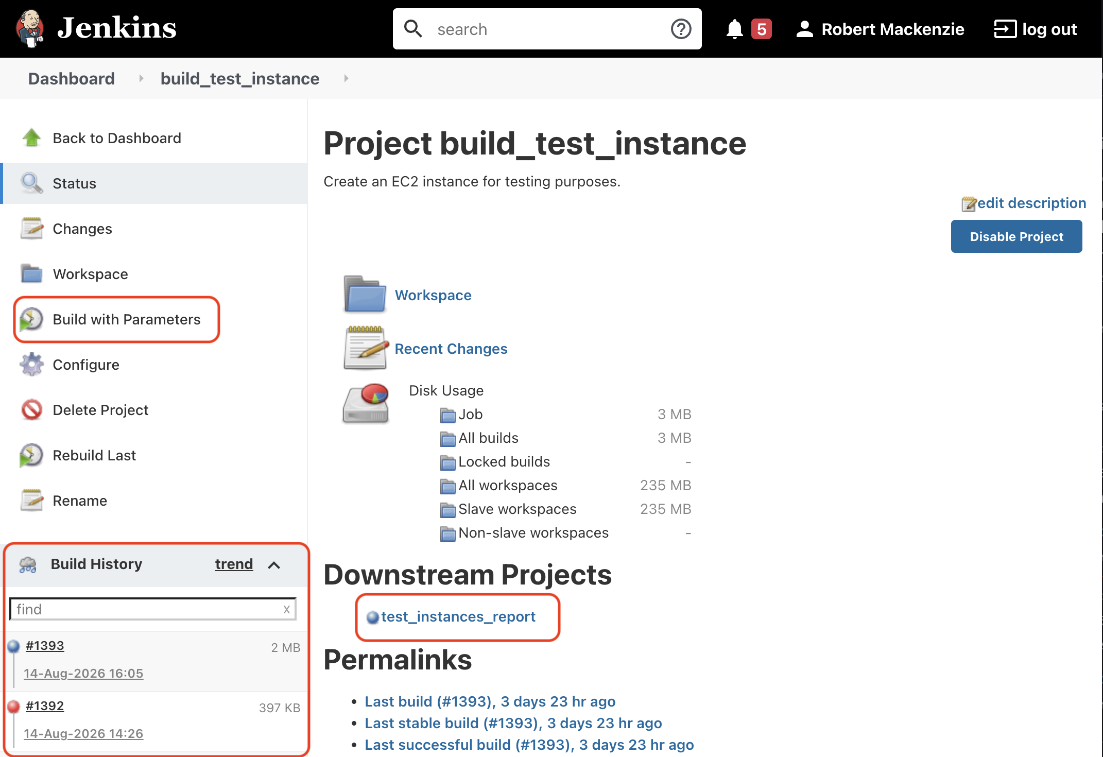Click the Disk Usage drive chart icon

pyautogui.click(x=366, y=403)
